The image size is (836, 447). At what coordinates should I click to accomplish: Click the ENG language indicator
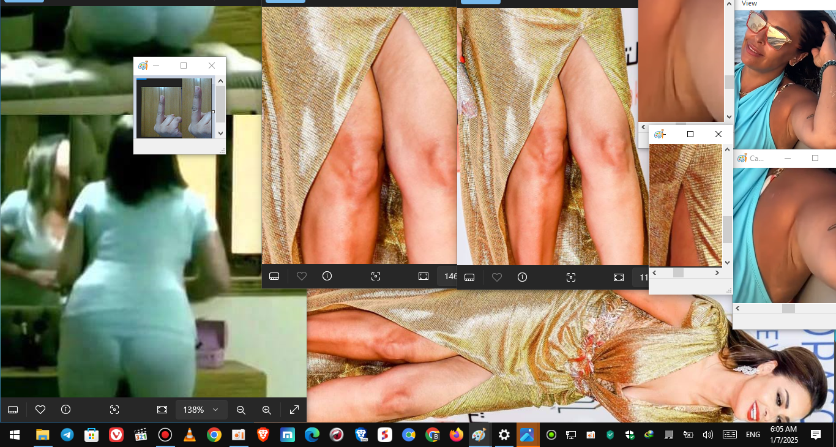[753, 435]
